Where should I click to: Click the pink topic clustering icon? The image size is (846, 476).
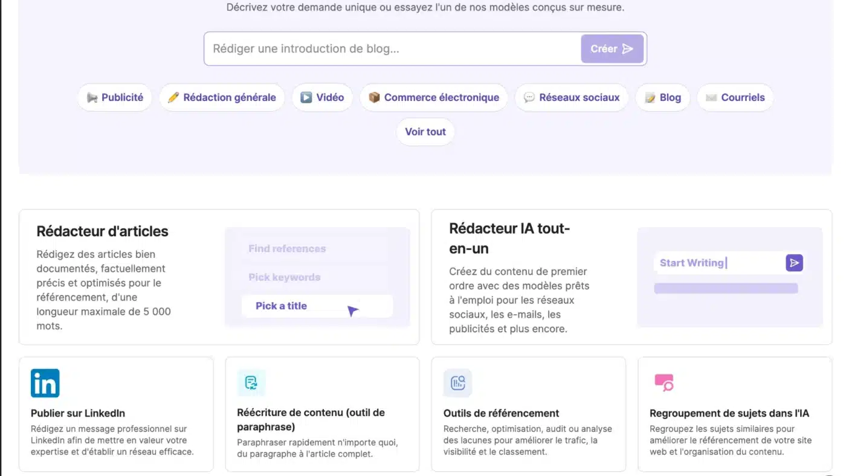pyautogui.click(x=664, y=382)
